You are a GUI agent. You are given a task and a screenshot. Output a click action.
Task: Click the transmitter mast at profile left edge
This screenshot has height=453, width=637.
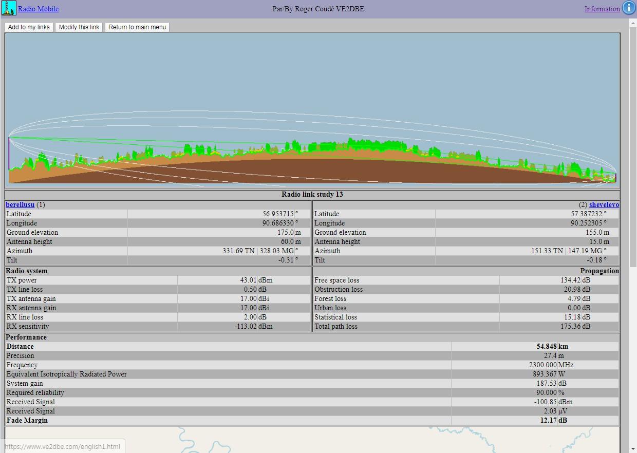point(9,154)
